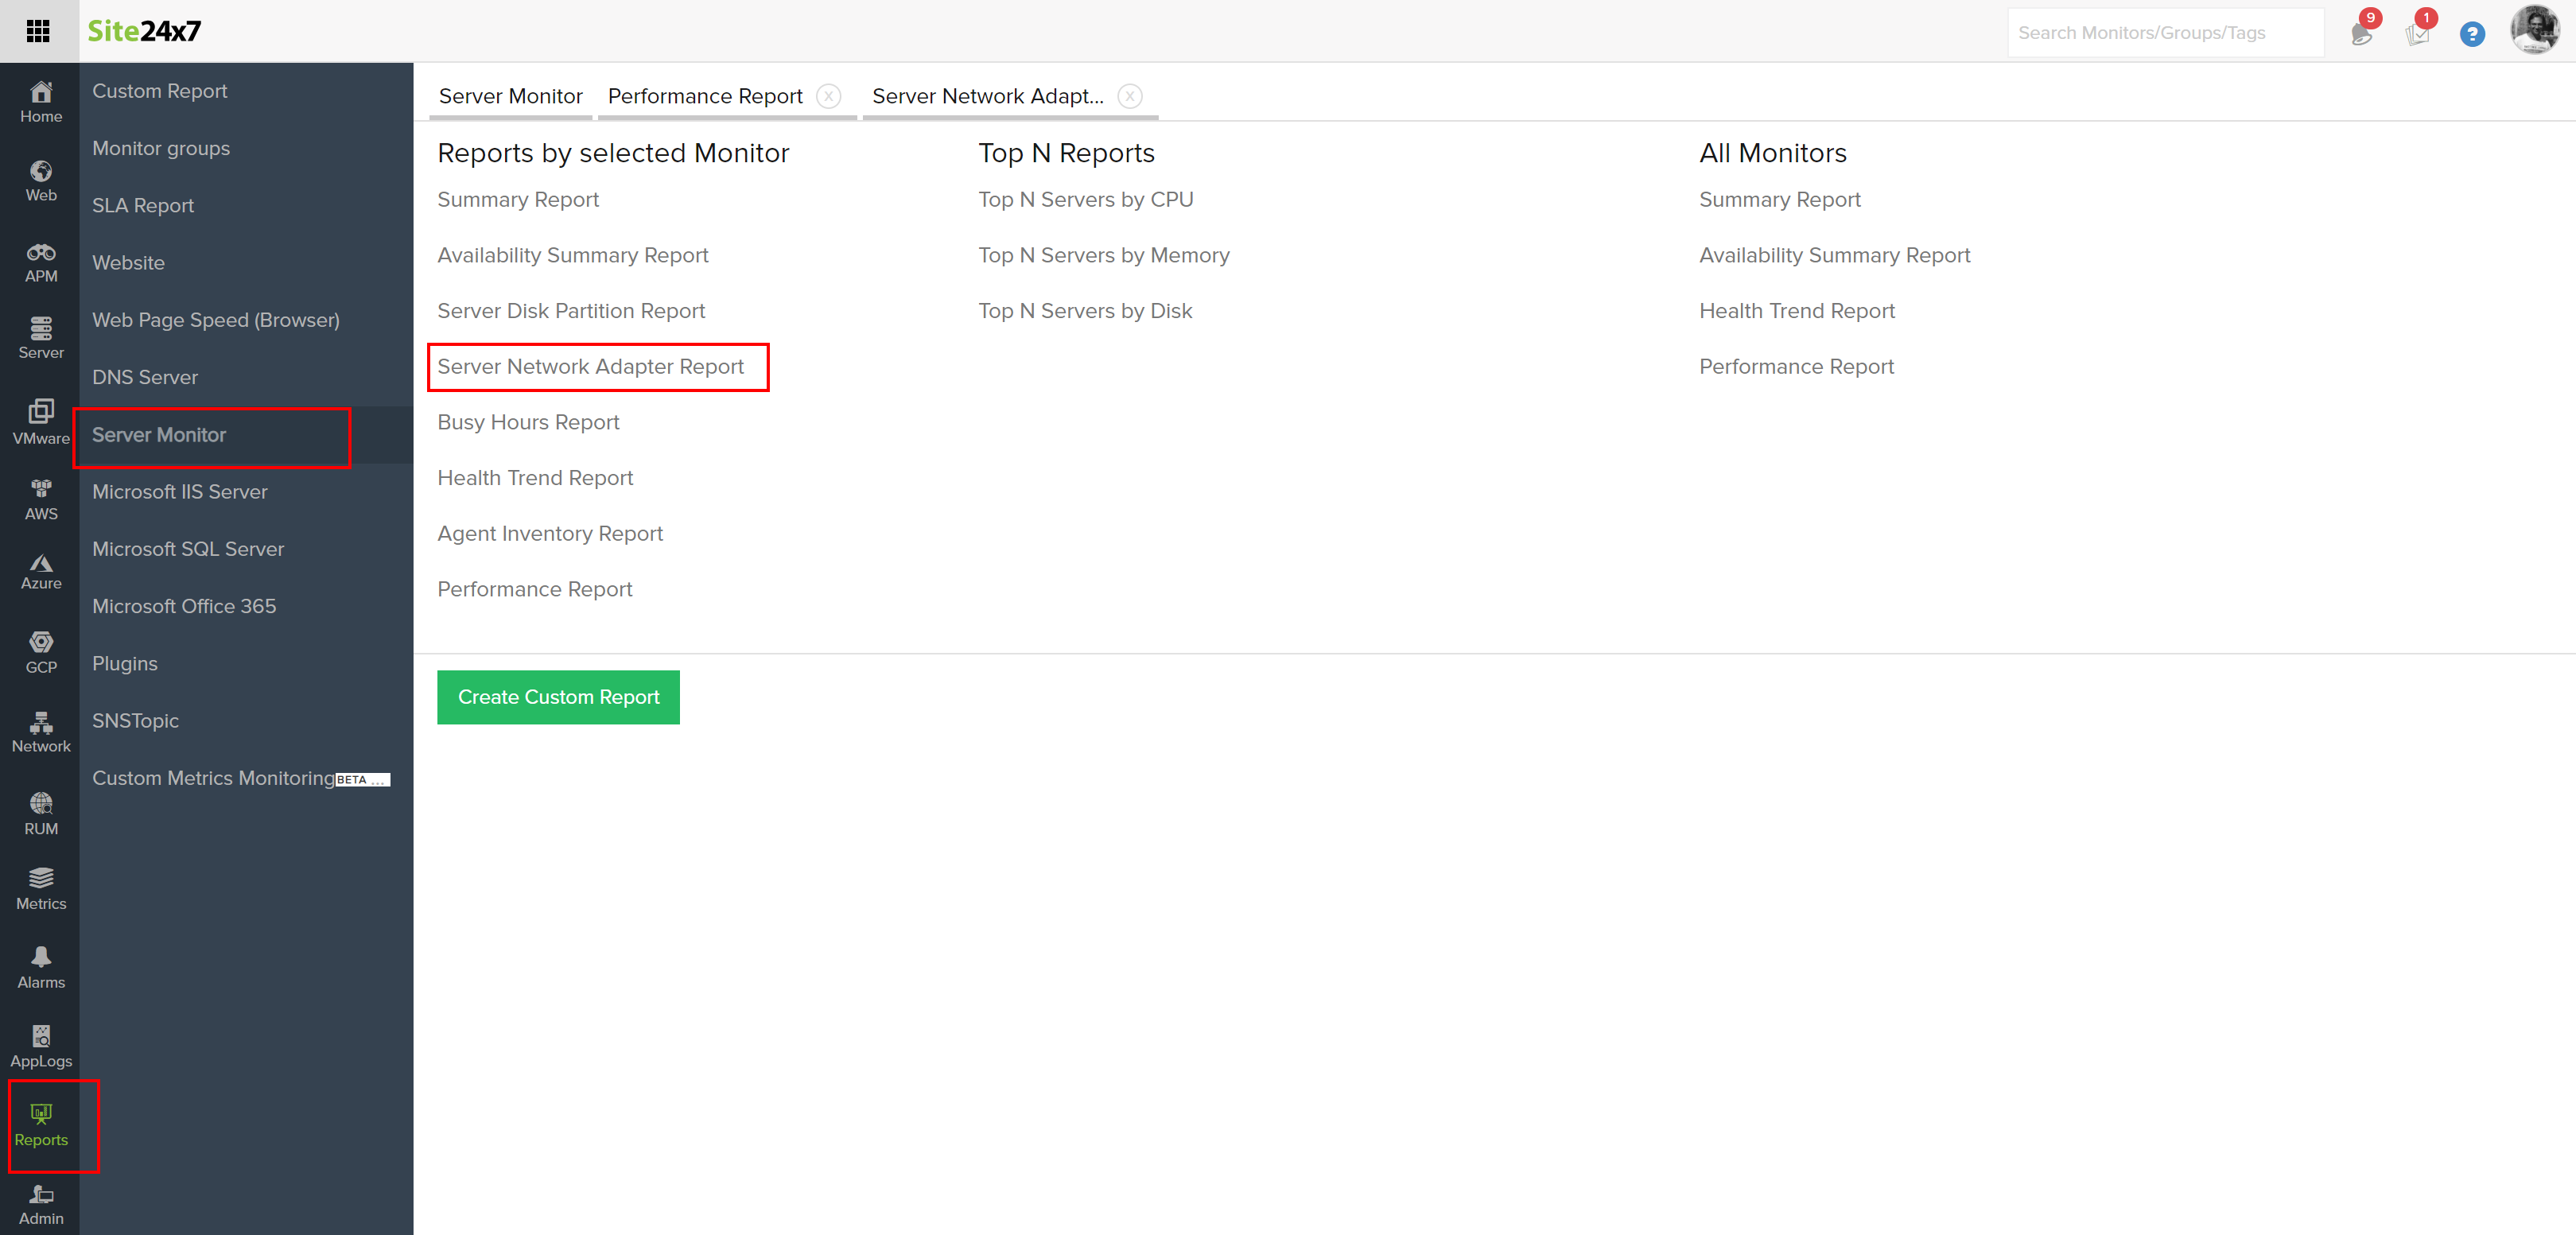Go to Home in the sidebar

tap(41, 102)
